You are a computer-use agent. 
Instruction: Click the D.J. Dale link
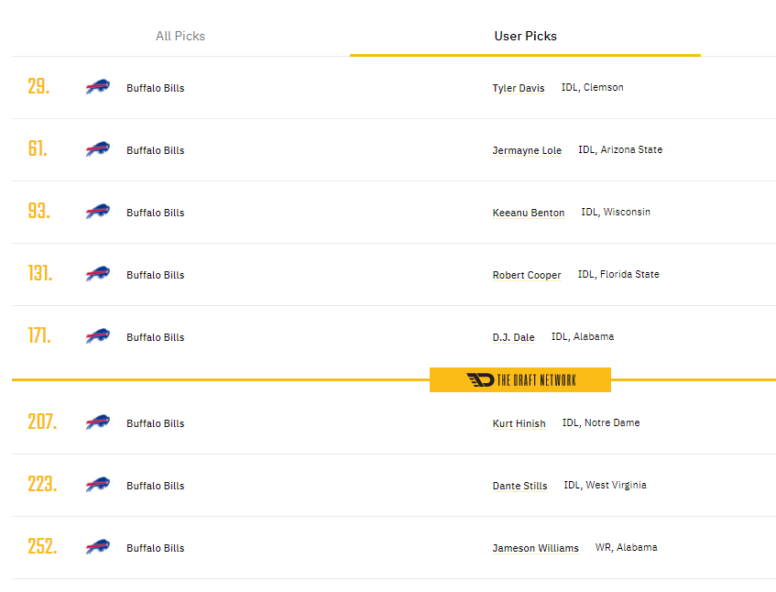tap(513, 337)
